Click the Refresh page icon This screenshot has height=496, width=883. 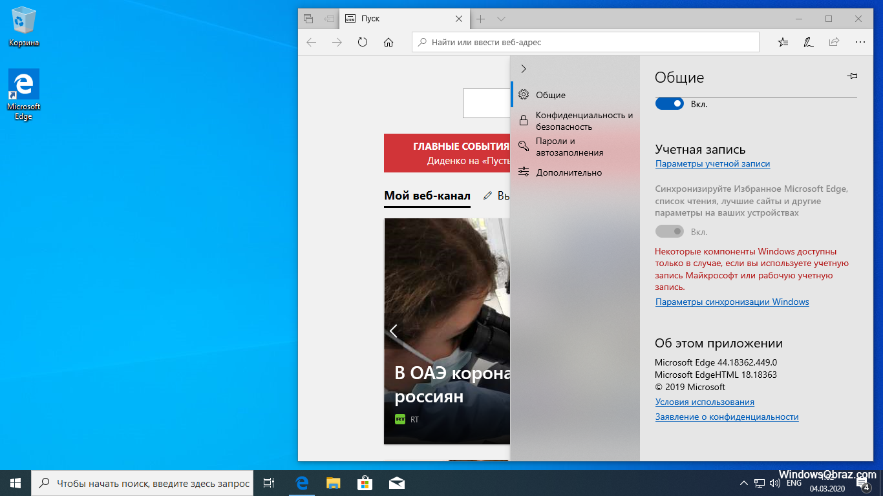[363, 42]
